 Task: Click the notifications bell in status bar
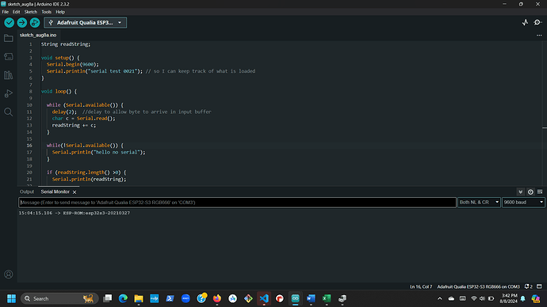click(x=529, y=286)
